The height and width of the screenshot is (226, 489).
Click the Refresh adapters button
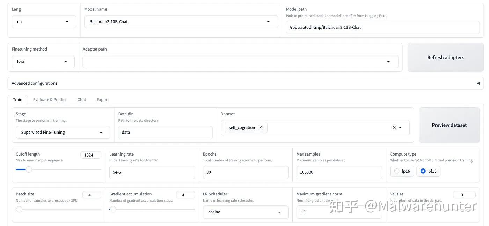point(446,57)
